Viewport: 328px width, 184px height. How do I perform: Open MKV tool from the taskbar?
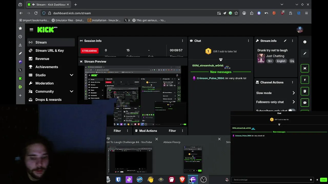coord(140,180)
